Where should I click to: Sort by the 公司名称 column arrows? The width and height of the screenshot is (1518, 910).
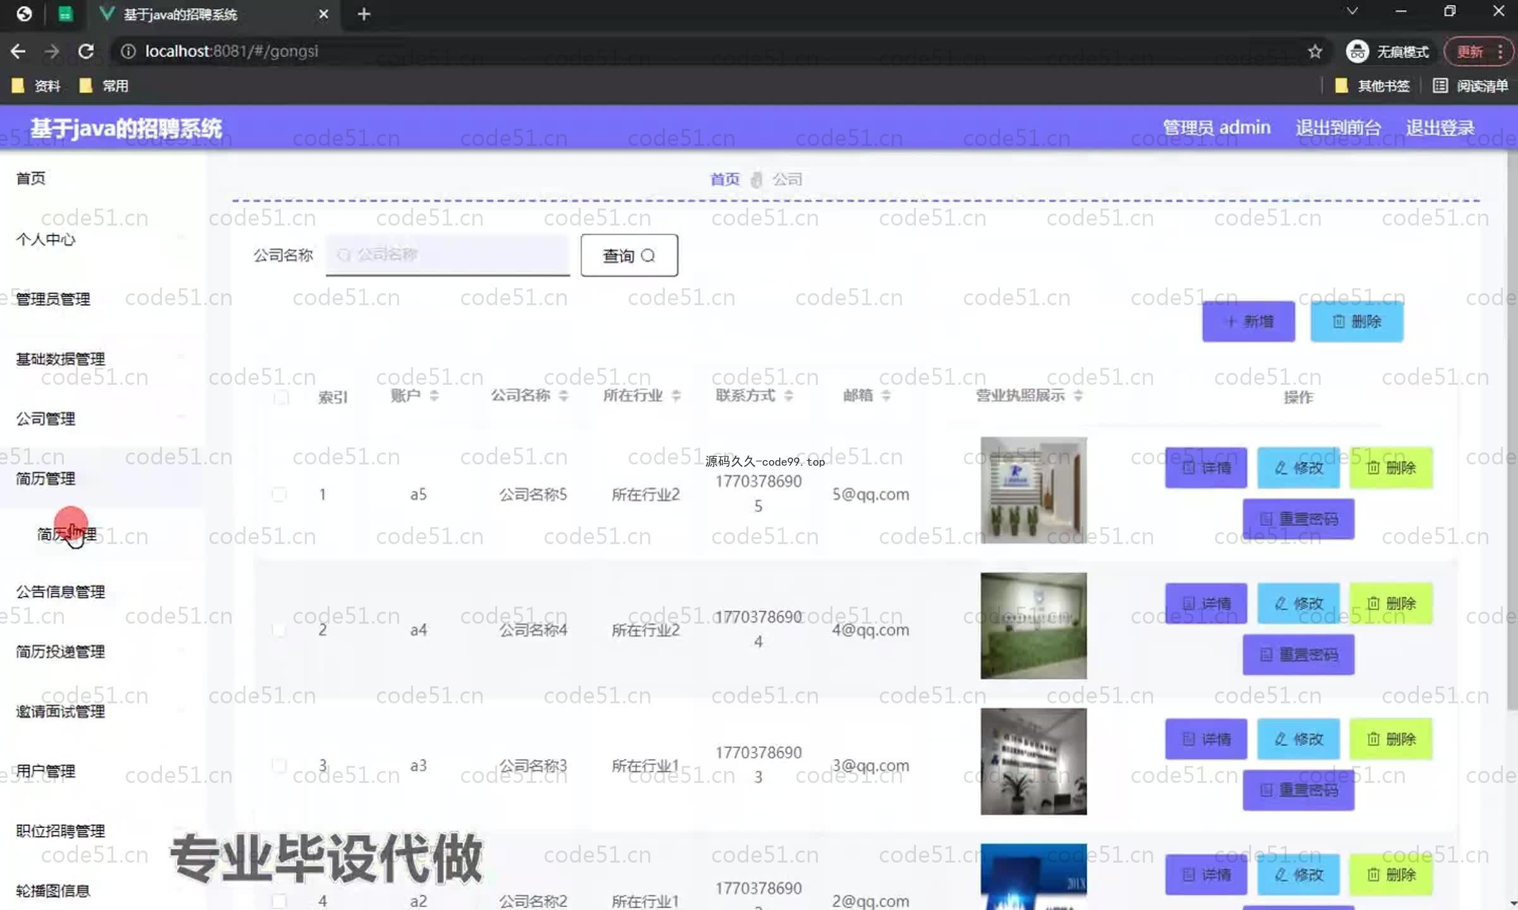pos(564,396)
